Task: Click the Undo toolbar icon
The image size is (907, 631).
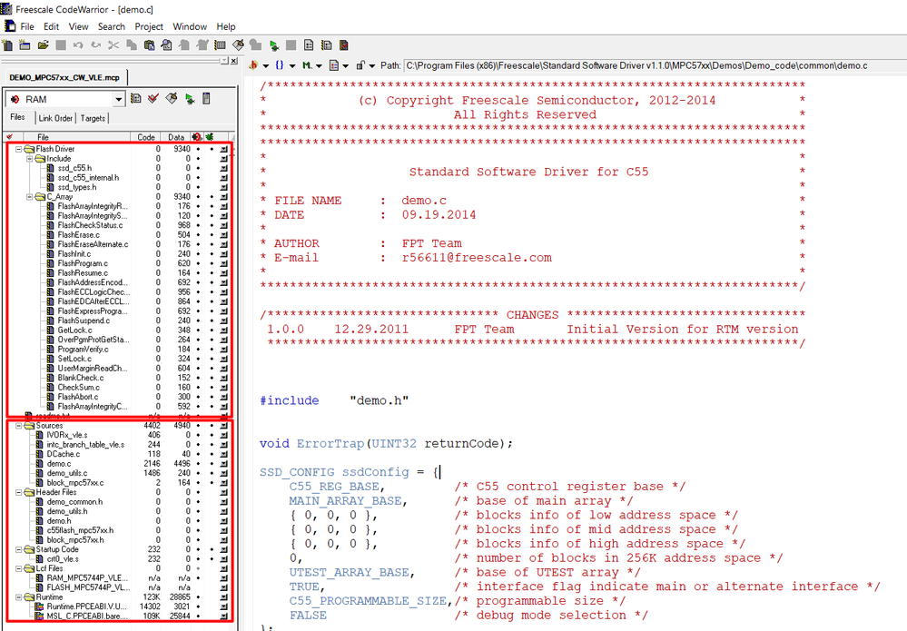Action: [x=78, y=45]
